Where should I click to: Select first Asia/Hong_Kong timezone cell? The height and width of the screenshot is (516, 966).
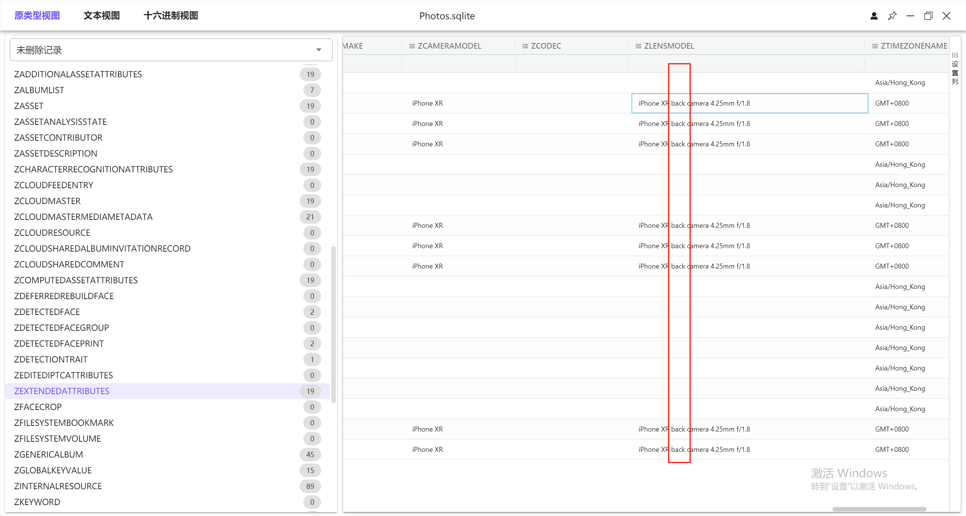900,83
